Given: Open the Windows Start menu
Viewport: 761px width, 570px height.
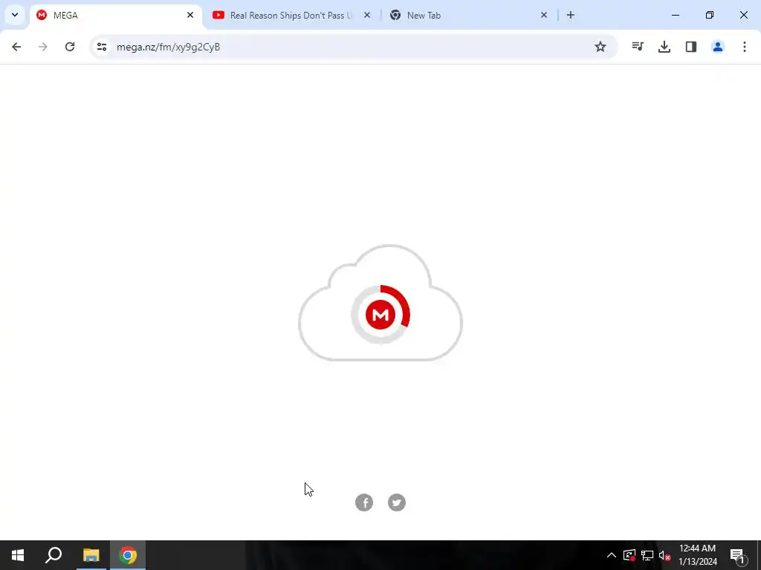Looking at the screenshot, I should 18,555.
